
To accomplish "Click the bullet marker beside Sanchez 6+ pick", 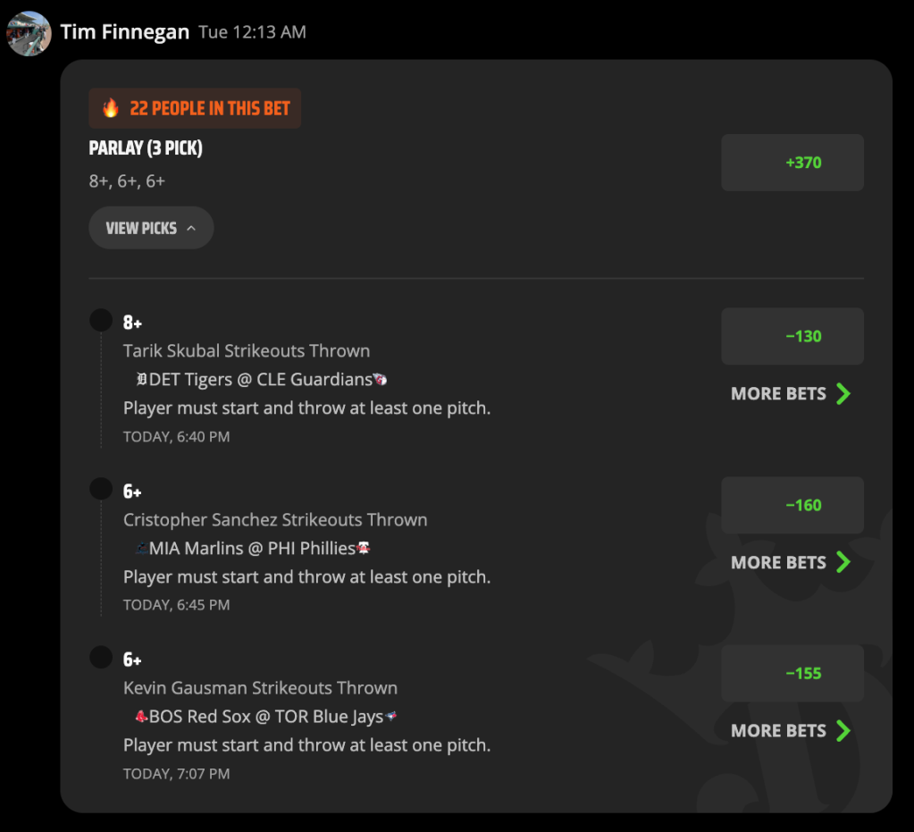I will [101, 489].
